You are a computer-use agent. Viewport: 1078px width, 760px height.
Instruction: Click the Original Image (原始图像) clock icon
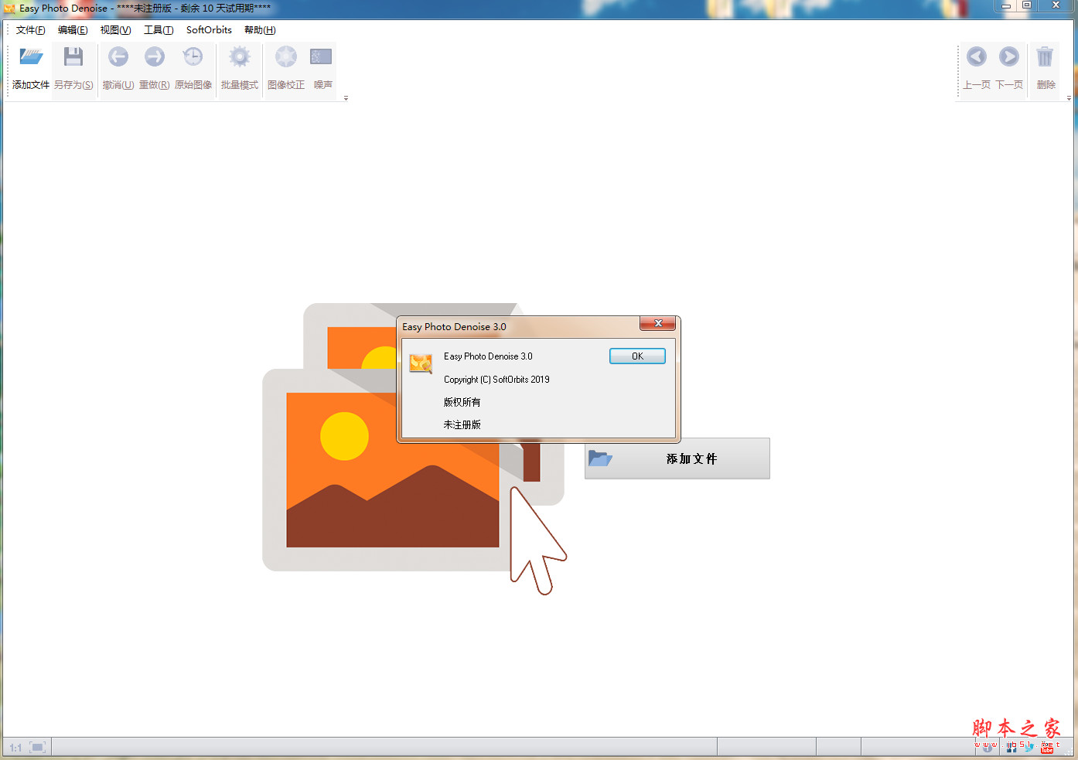coord(193,57)
